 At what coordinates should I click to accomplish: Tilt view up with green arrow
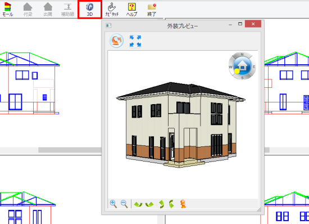coord(161,204)
